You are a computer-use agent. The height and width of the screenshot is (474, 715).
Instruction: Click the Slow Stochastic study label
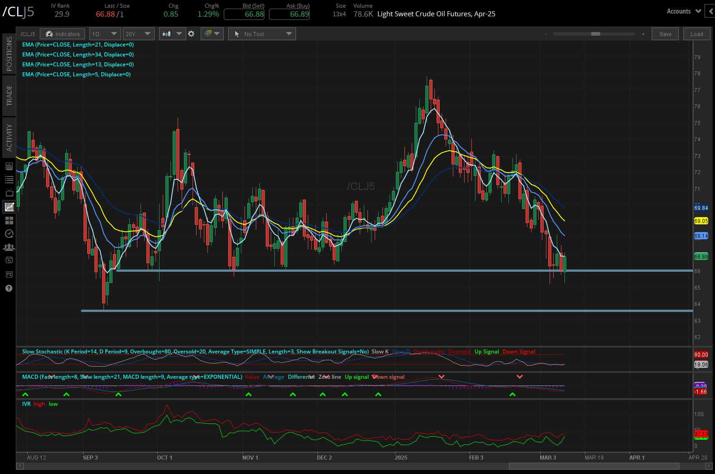[195, 352]
